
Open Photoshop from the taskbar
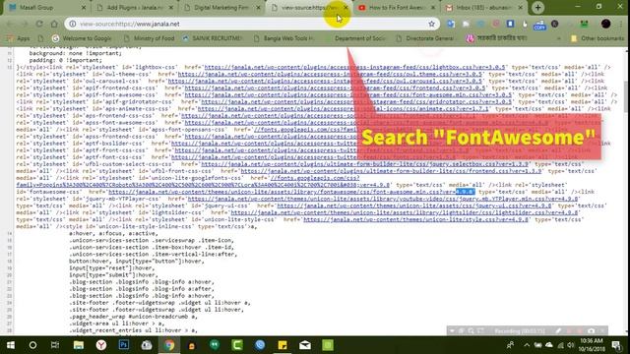tap(124, 345)
